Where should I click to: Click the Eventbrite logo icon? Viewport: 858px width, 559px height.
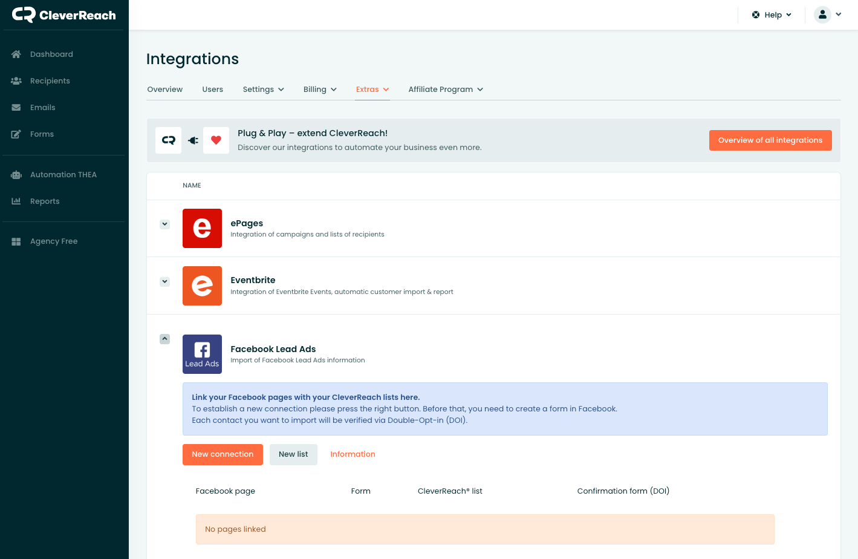pyautogui.click(x=202, y=286)
